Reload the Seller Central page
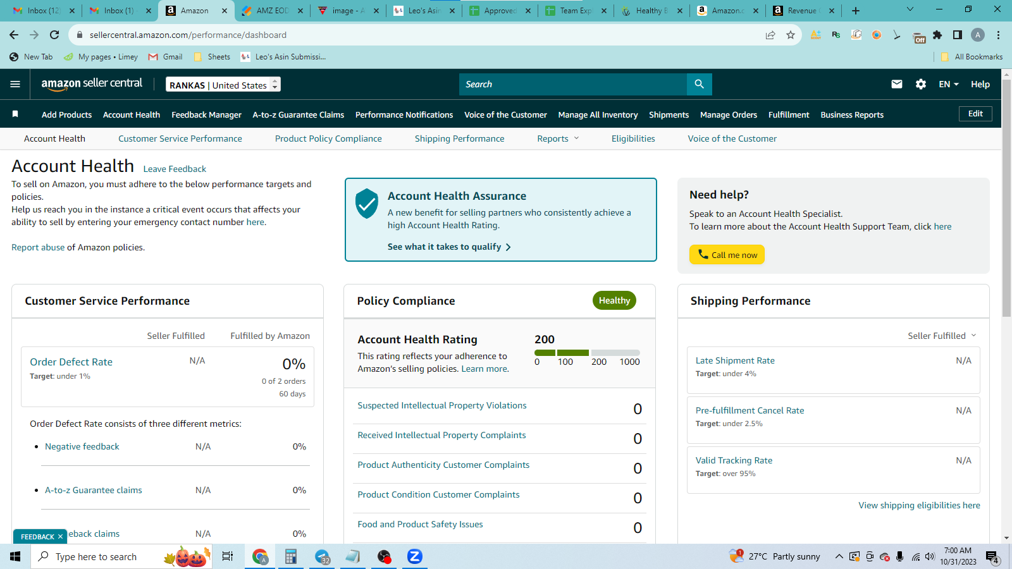This screenshot has width=1012, height=569. coord(54,35)
